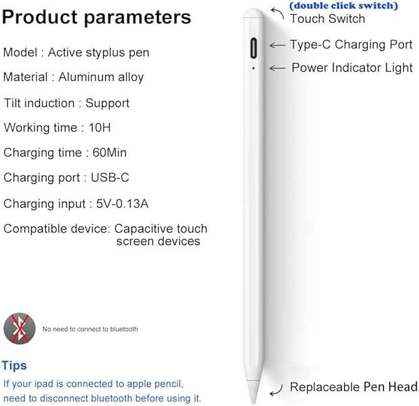Click the Power Indicator Light label
Image resolution: width=419 pixels, height=406 pixels.
click(x=352, y=68)
